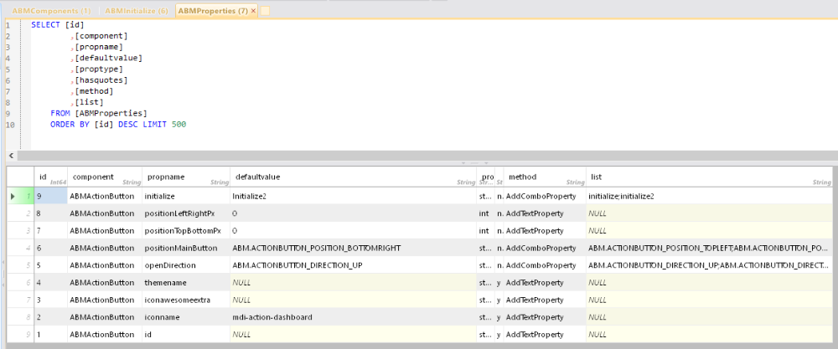Select the ABM.ACTIONBUTTON_POSITION_BOTTOMRIGHT cell
This screenshot has width=838, height=349.
(354, 248)
